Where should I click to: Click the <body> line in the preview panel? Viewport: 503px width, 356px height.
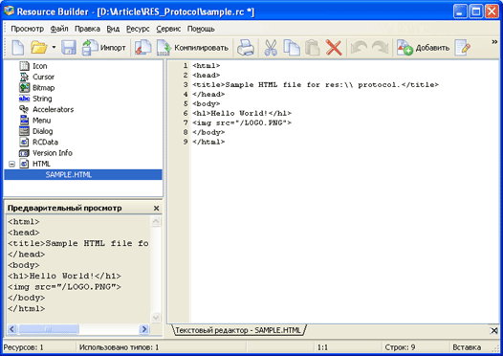[24, 265]
